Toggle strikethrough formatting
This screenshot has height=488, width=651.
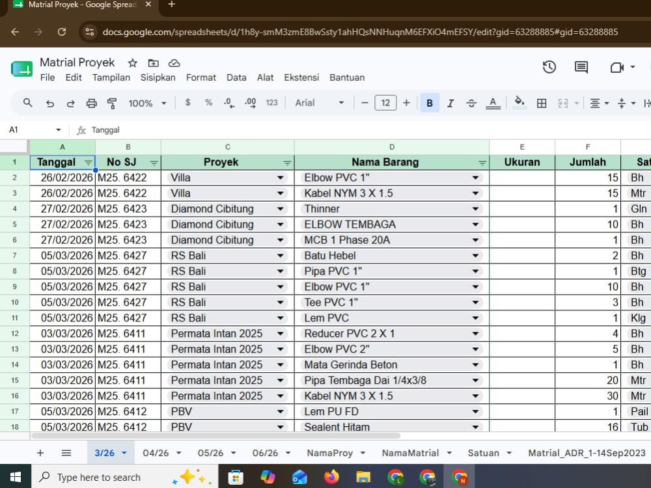coord(471,103)
